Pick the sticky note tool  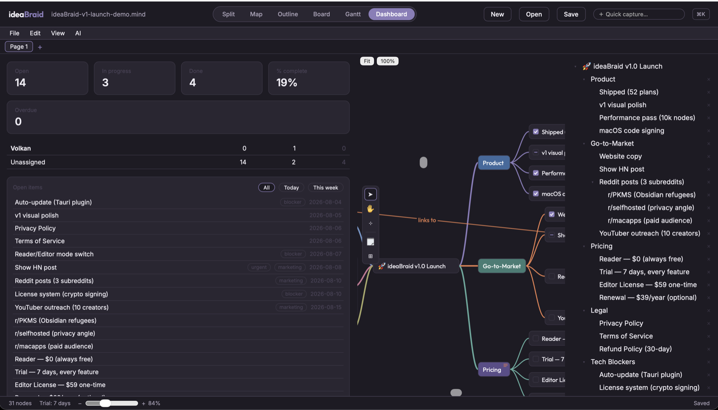(370, 242)
